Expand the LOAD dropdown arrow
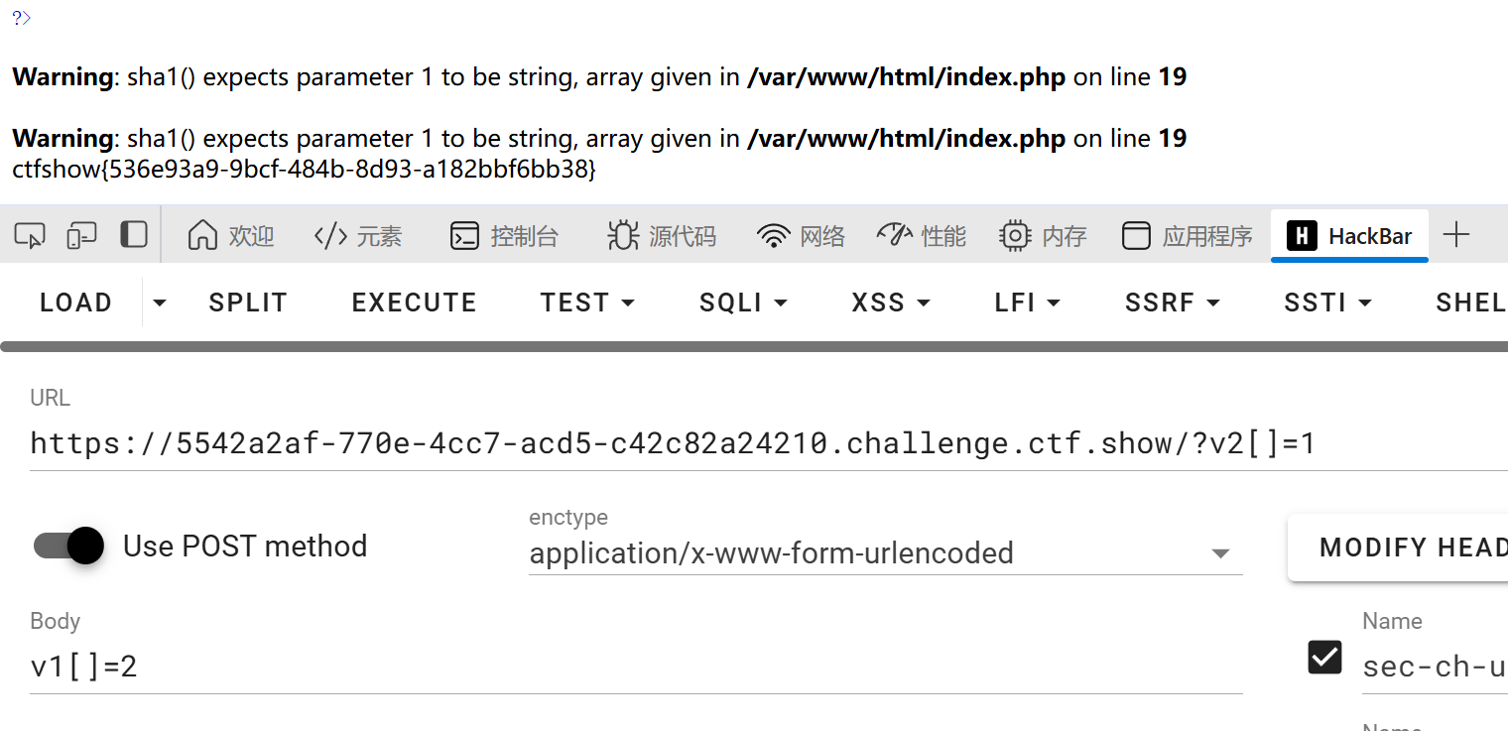The width and height of the screenshot is (1508, 731). click(159, 303)
